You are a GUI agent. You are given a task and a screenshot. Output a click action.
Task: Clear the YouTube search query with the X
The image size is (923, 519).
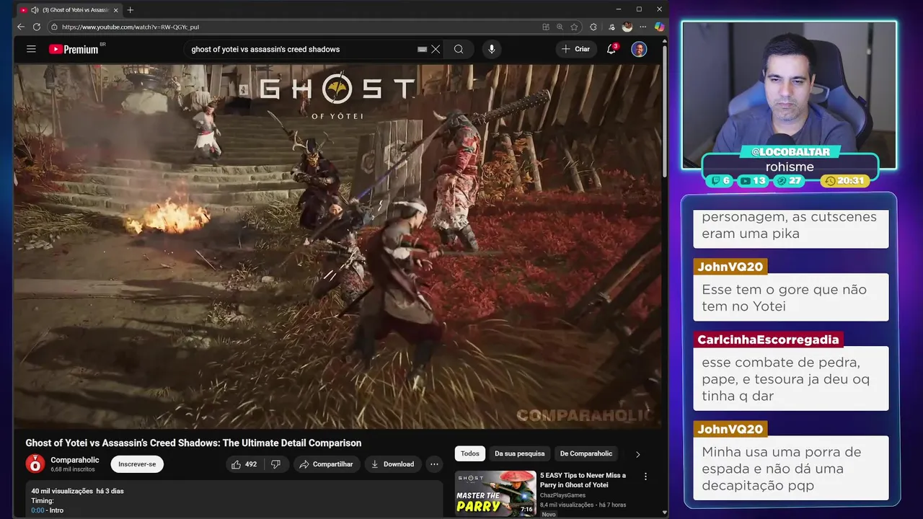436,49
